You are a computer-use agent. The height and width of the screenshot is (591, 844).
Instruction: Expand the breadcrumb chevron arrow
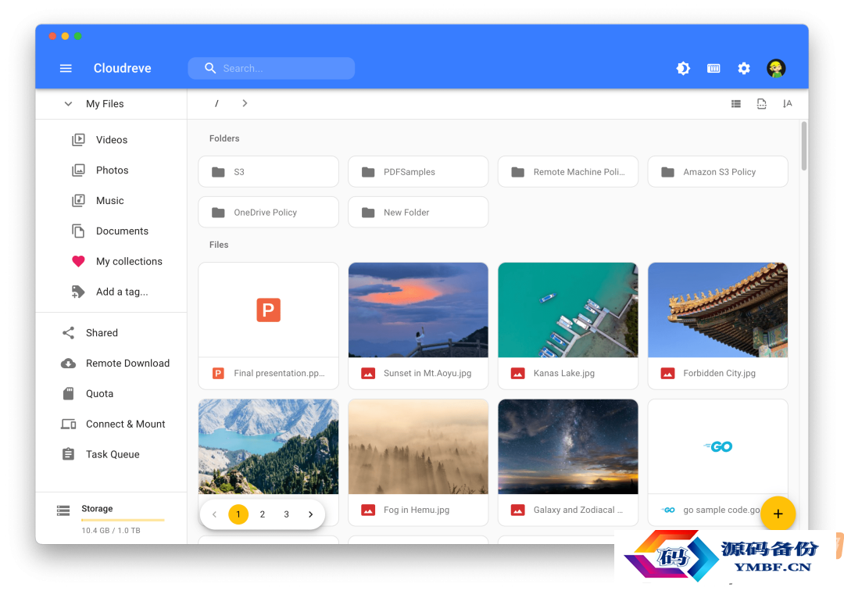tap(245, 103)
